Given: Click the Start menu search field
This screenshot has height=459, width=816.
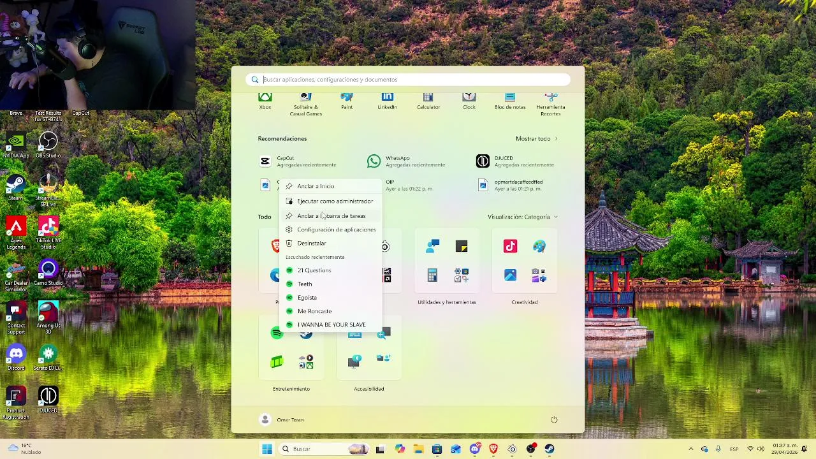Looking at the screenshot, I should click(408, 80).
